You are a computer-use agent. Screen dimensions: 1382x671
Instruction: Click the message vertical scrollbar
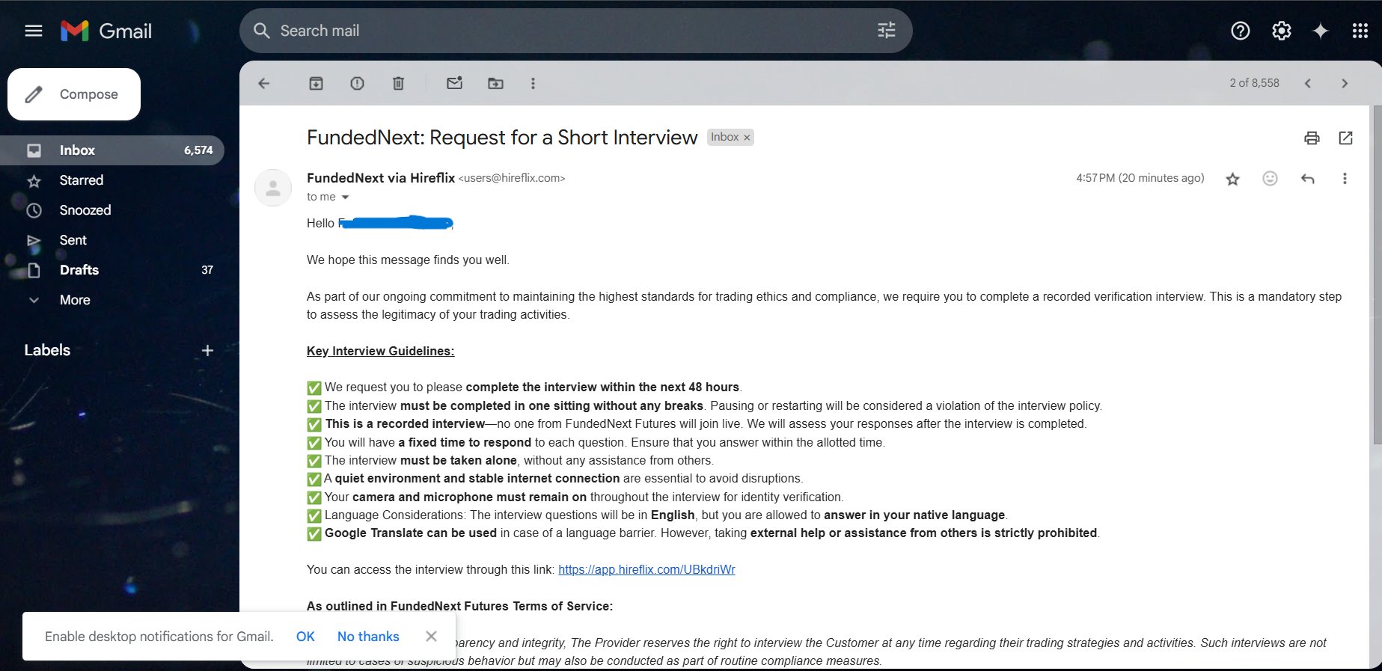coord(1377,277)
